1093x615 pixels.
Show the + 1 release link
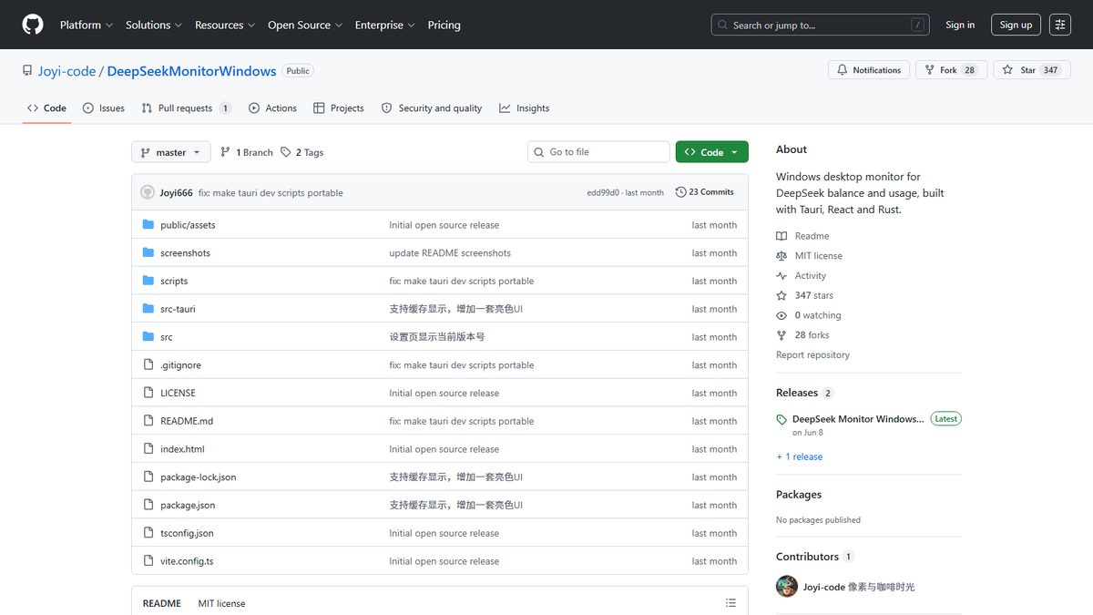[799, 457]
